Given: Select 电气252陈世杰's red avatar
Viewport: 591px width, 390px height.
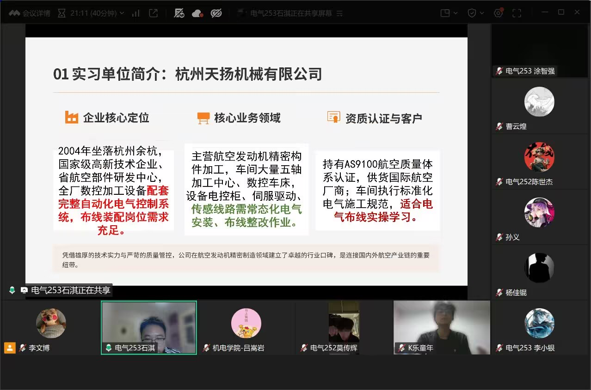Looking at the screenshot, I should coord(539,157).
